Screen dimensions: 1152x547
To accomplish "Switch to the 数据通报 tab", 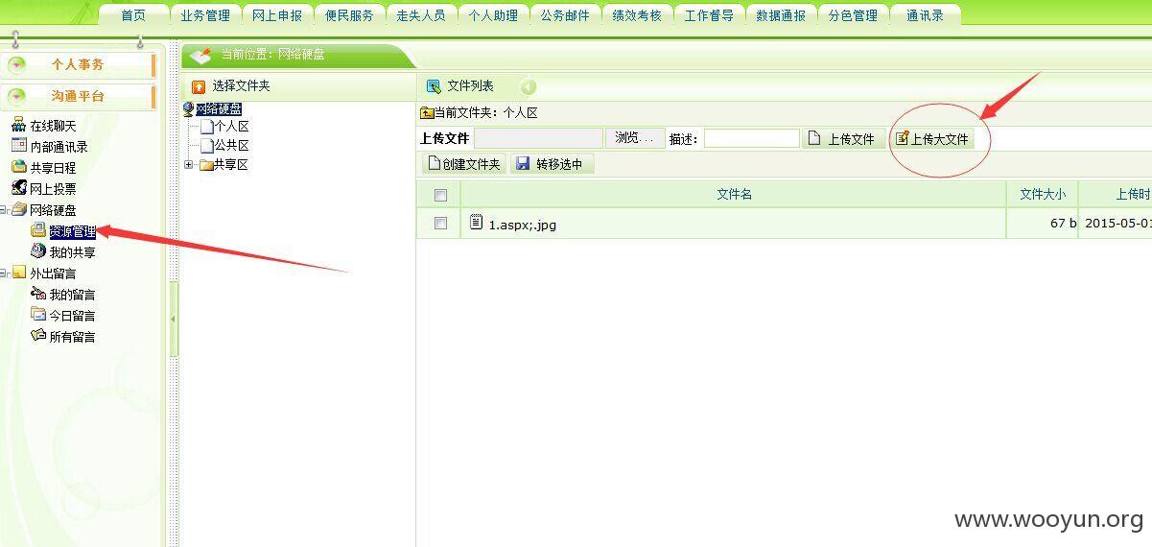I will (x=781, y=15).
